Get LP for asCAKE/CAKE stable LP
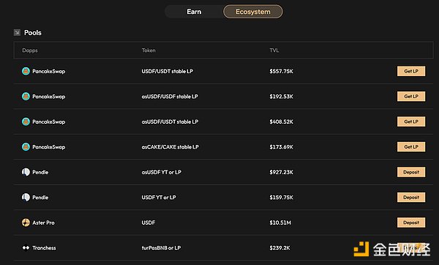The image size is (439, 265). 411,147
